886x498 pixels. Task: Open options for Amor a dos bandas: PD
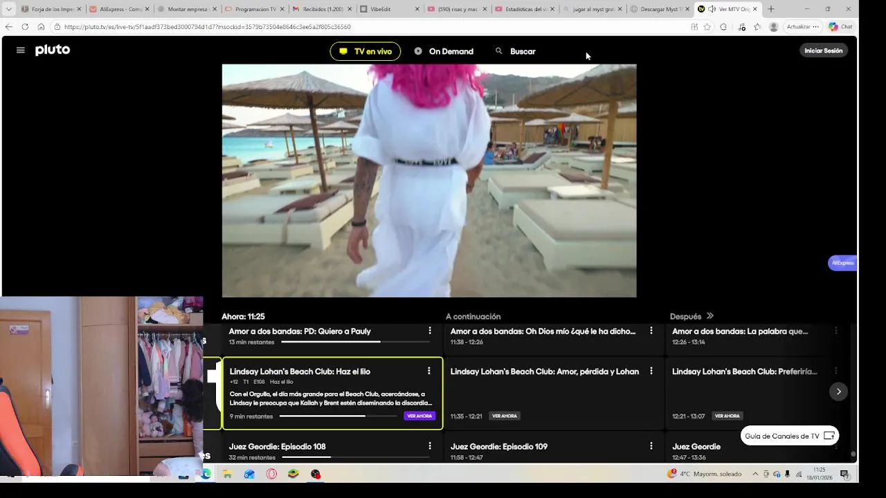point(430,331)
